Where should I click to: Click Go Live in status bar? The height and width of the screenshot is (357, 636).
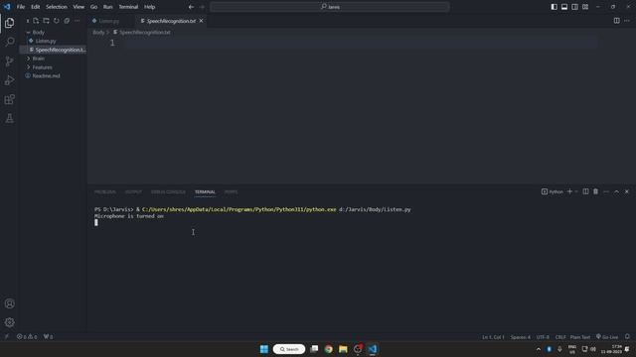607,337
